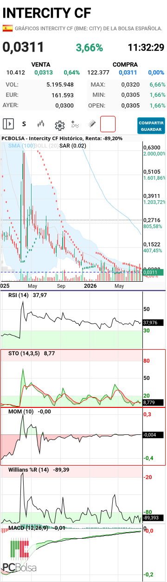Click the COMPRA column header
This screenshot has height=582, width=167.
tap(125, 64)
